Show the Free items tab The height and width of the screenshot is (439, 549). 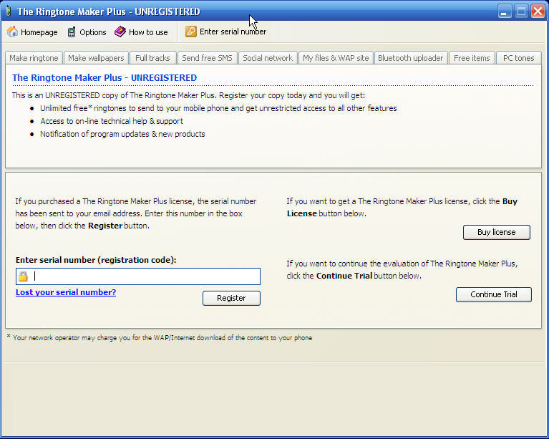(x=472, y=58)
